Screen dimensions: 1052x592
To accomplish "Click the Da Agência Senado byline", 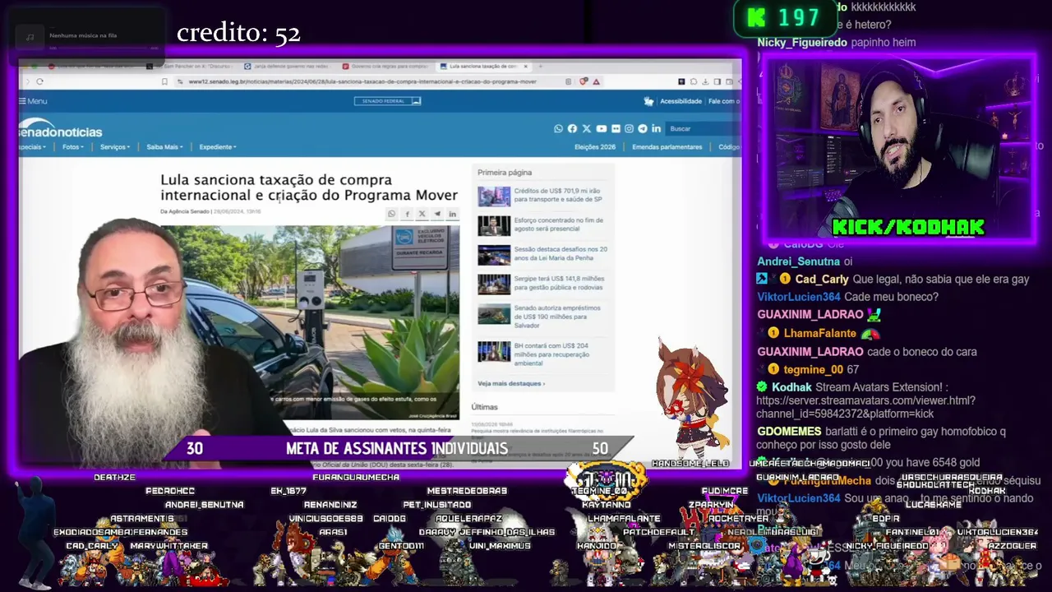I will pyautogui.click(x=185, y=212).
